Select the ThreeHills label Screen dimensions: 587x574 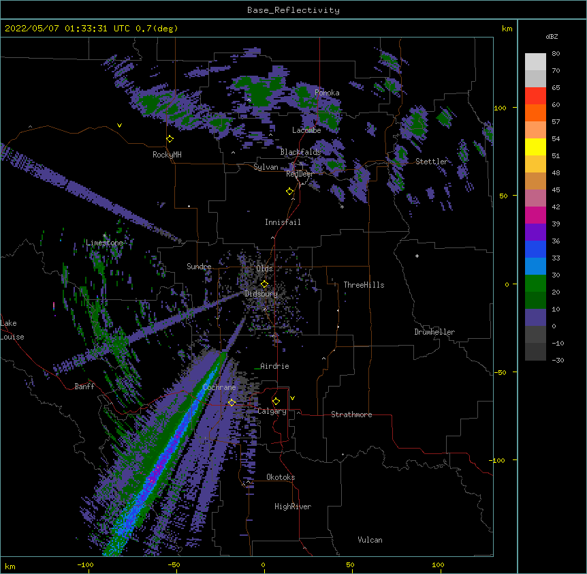pos(364,285)
